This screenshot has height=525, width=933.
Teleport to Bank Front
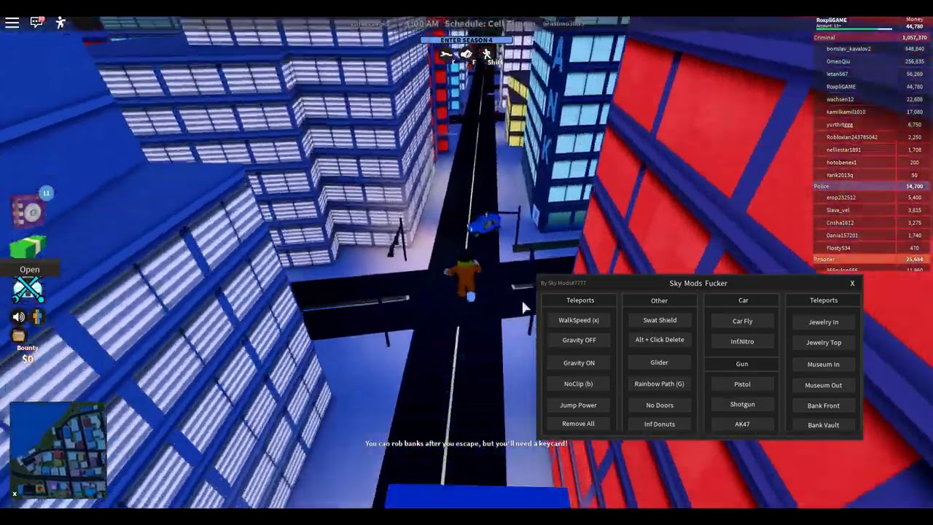824,405
